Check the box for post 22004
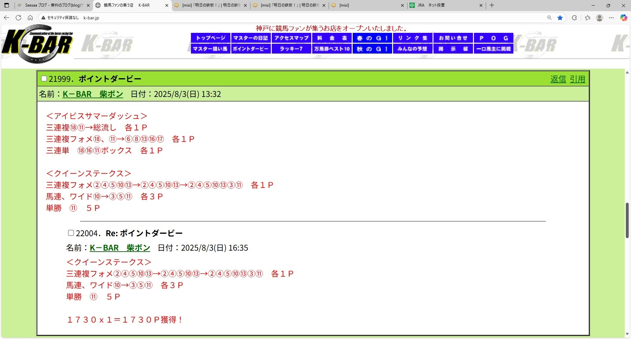 click(x=71, y=233)
